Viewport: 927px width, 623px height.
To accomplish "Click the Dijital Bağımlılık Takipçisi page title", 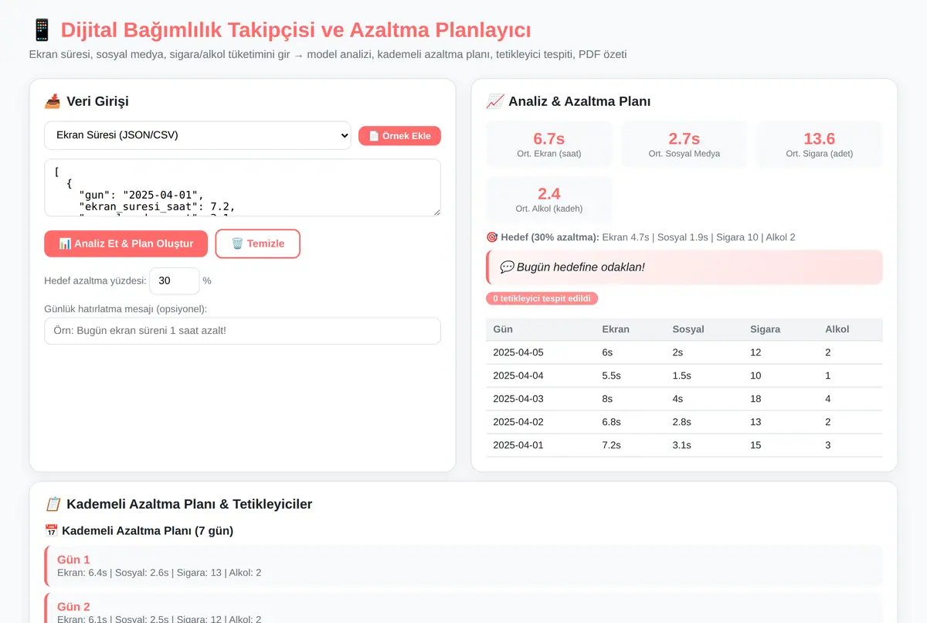I will (x=296, y=30).
